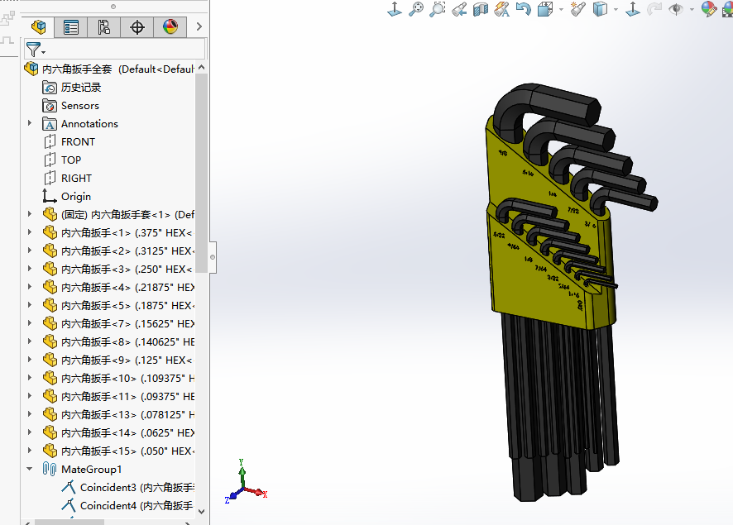Click the feature tree scroll-up arrow
The width and height of the screenshot is (733, 525).
click(202, 68)
